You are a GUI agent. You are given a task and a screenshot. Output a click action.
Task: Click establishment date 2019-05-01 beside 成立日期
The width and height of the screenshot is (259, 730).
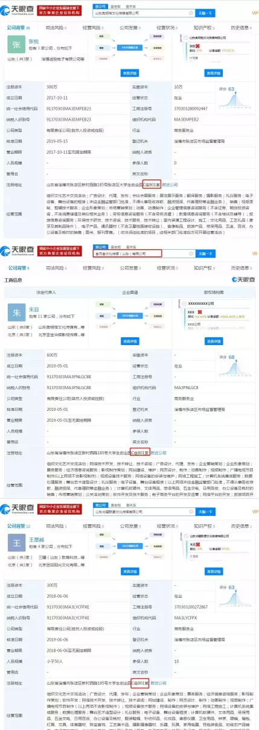click(59, 366)
